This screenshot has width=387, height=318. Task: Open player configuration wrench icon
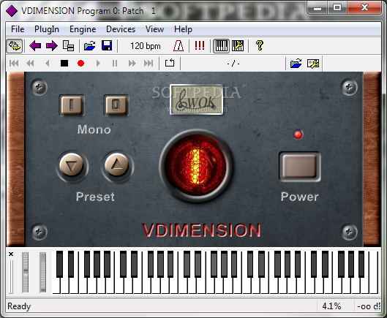point(313,64)
